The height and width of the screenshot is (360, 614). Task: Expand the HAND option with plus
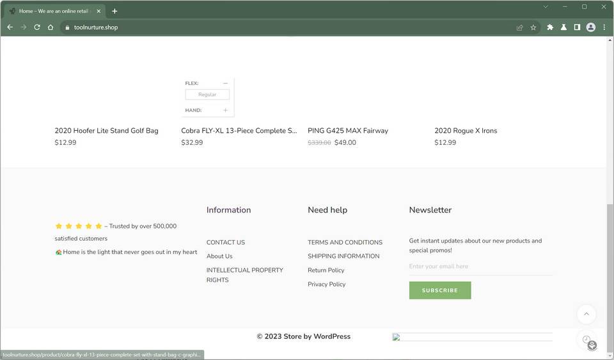pos(225,110)
